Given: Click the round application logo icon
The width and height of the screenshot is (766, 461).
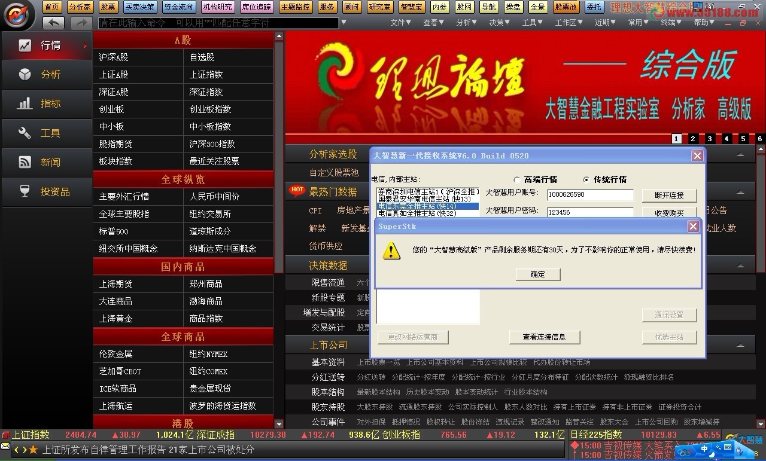Looking at the screenshot, I should 19,16.
